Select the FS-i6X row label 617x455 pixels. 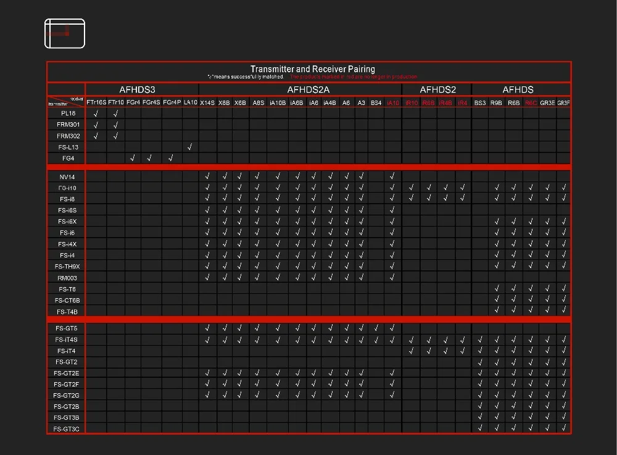(x=67, y=222)
